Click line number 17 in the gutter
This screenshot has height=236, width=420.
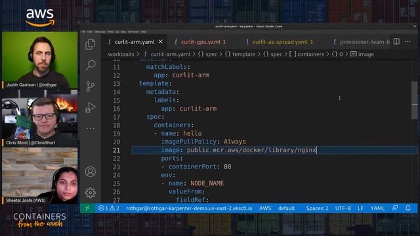tap(117, 117)
